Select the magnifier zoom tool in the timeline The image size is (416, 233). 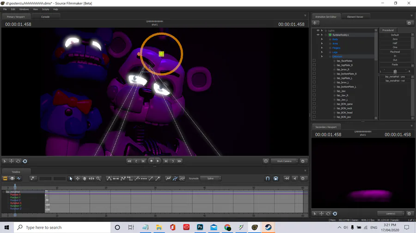click(x=98, y=179)
